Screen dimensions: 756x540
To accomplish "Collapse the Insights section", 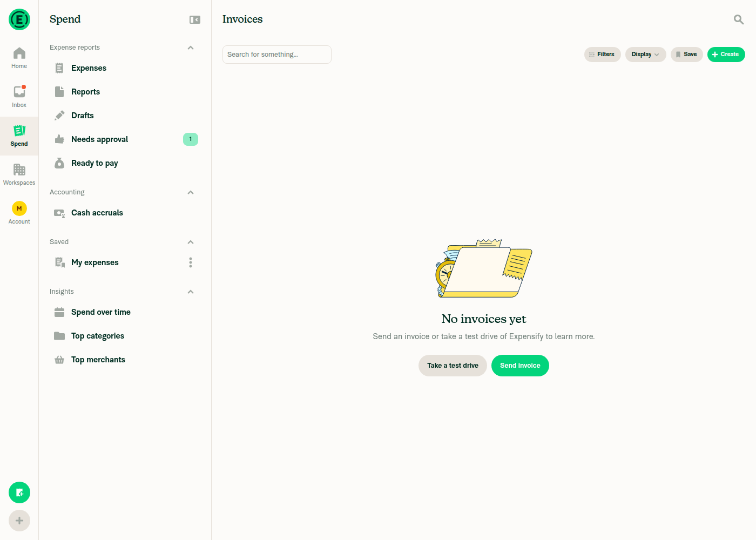I will 191,292.
